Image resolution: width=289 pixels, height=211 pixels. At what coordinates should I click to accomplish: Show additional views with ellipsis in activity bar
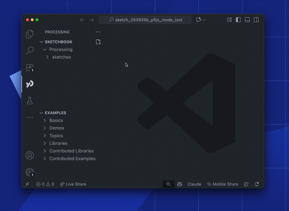29,117
